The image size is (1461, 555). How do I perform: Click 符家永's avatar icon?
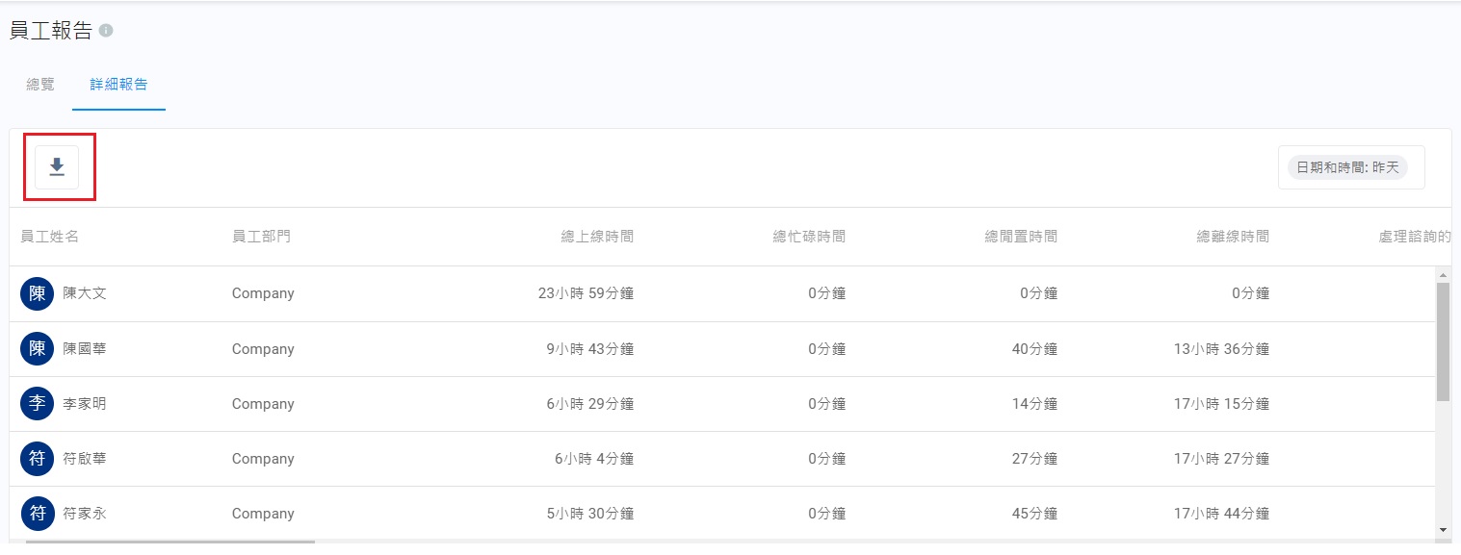pyautogui.click(x=37, y=514)
